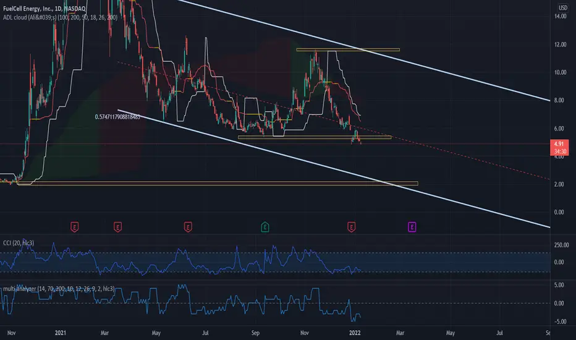This screenshot has width=576, height=340.
Task: Select the CCI (20, hlc3) indicator label
Action: pos(19,243)
